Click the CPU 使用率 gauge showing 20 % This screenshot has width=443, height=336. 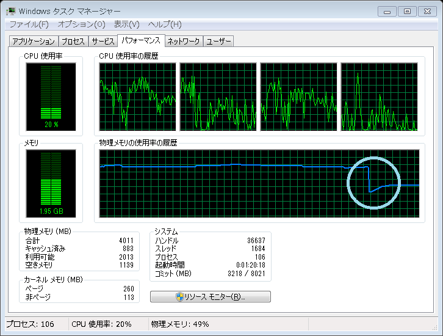(51, 97)
